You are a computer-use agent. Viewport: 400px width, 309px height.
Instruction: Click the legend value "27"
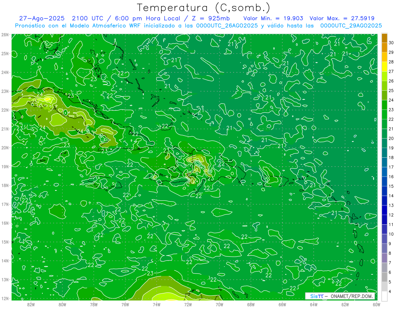(x=391, y=71)
